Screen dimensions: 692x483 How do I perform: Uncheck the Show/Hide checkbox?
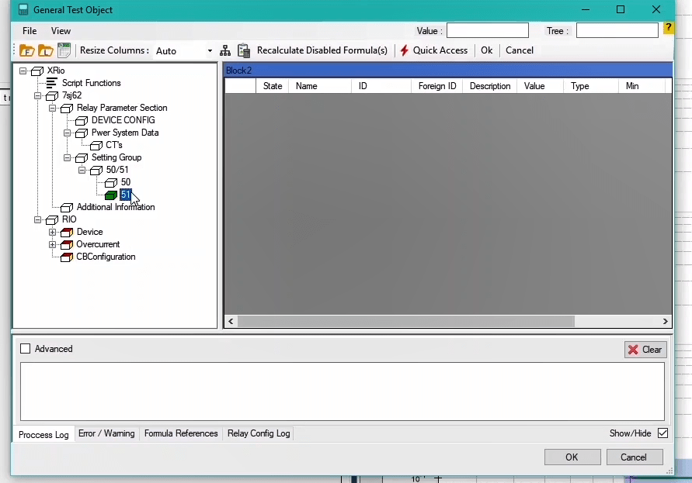(x=662, y=433)
